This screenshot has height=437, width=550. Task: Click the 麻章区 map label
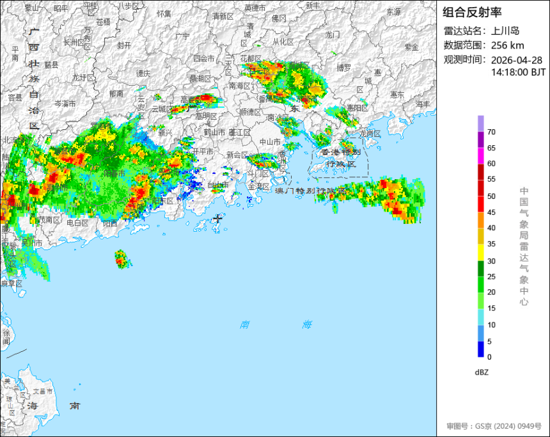coord(12,283)
